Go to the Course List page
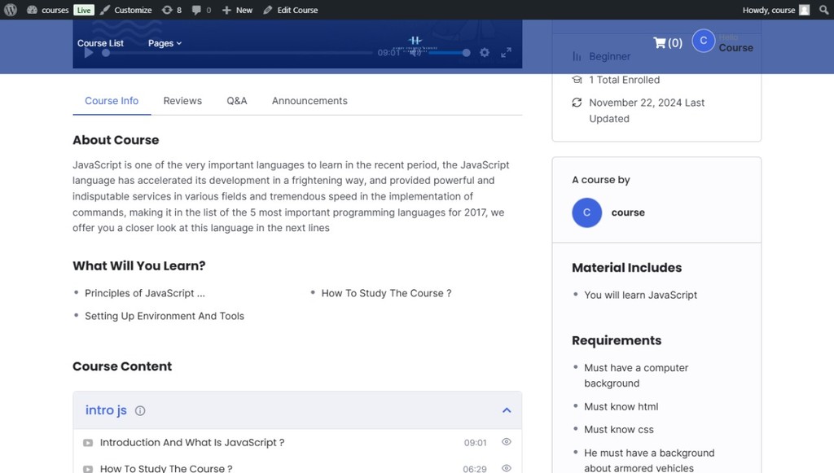The height and width of the screenshot is (473, 834). (x=100, y=43)
